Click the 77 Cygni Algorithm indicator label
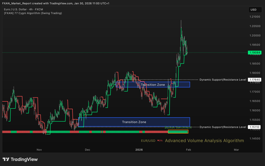This screenshot has height=166, width=265. point(33,13)
